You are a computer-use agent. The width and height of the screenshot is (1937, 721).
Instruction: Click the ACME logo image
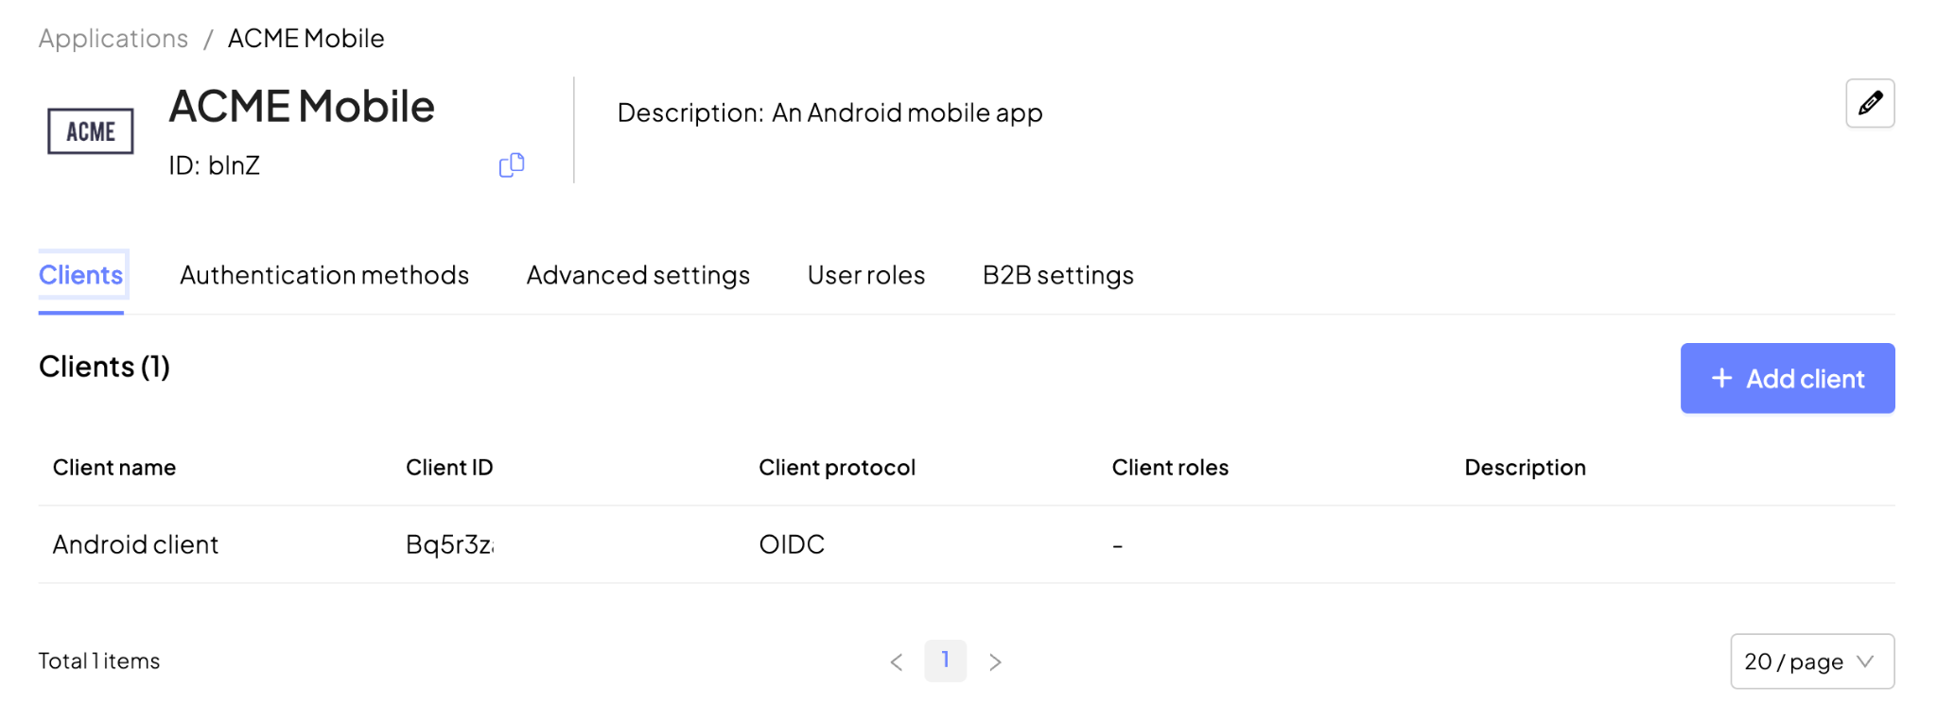(x=91, y=131)
